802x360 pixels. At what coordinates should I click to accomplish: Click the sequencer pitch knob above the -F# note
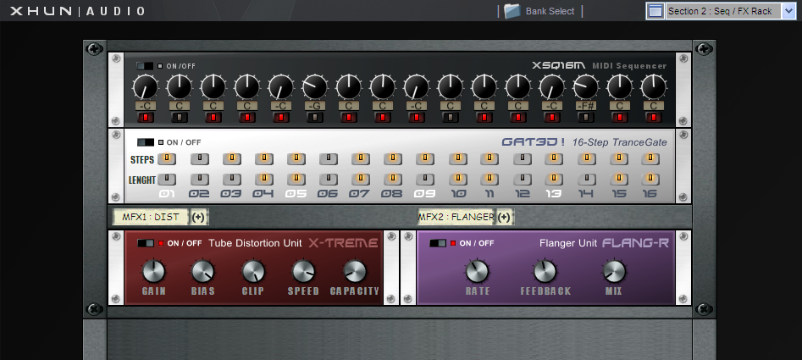585,87
